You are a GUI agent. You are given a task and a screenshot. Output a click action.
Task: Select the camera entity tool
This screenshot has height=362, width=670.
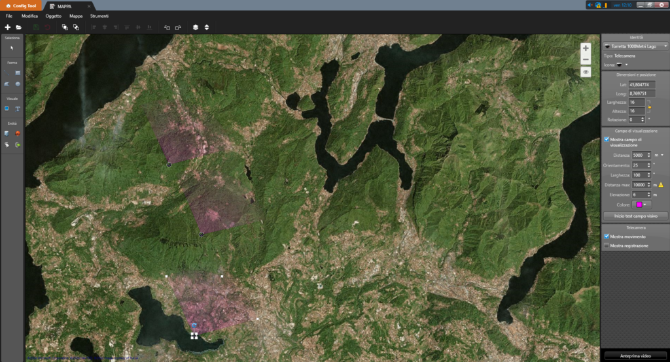[7, 144]
